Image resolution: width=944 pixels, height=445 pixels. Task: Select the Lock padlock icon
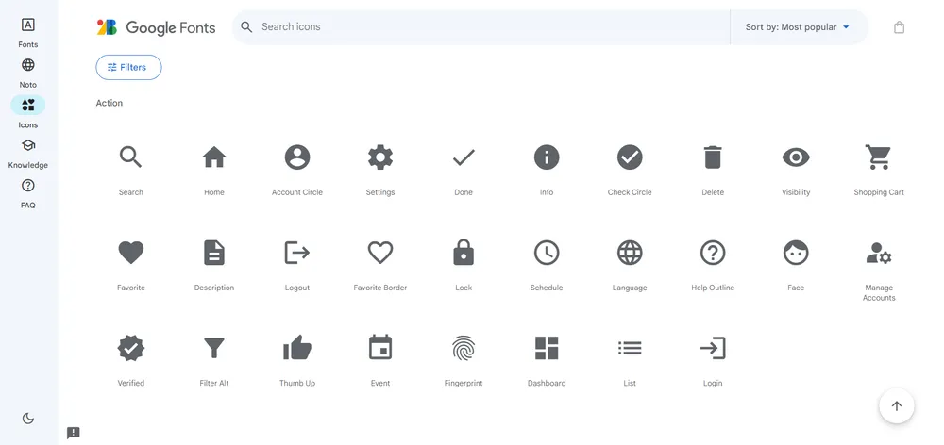pyautogui.click(x=464, y=252)
